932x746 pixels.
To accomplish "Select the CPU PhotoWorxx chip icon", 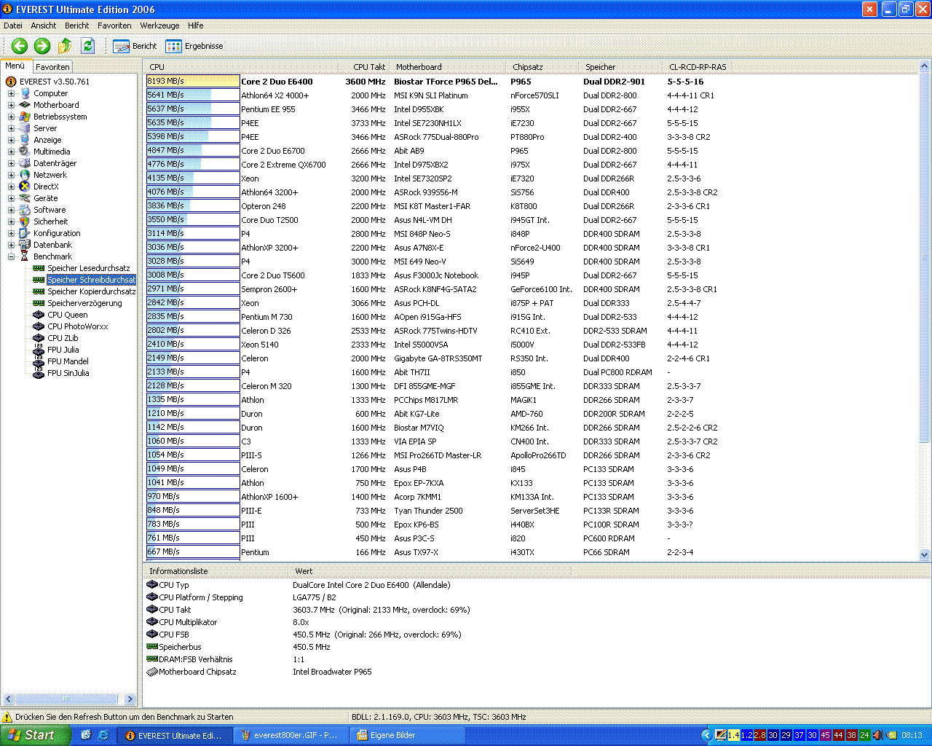I will tap(39, 326).
